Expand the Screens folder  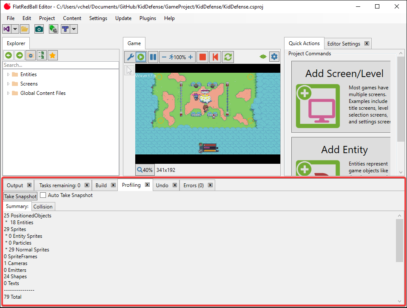tap(8, 84)
